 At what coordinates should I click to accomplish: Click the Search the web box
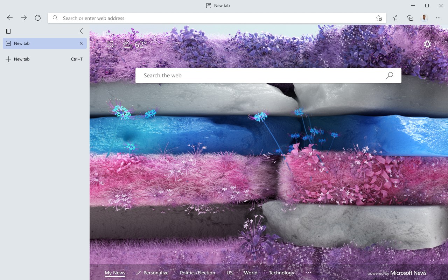click(268, 76)
